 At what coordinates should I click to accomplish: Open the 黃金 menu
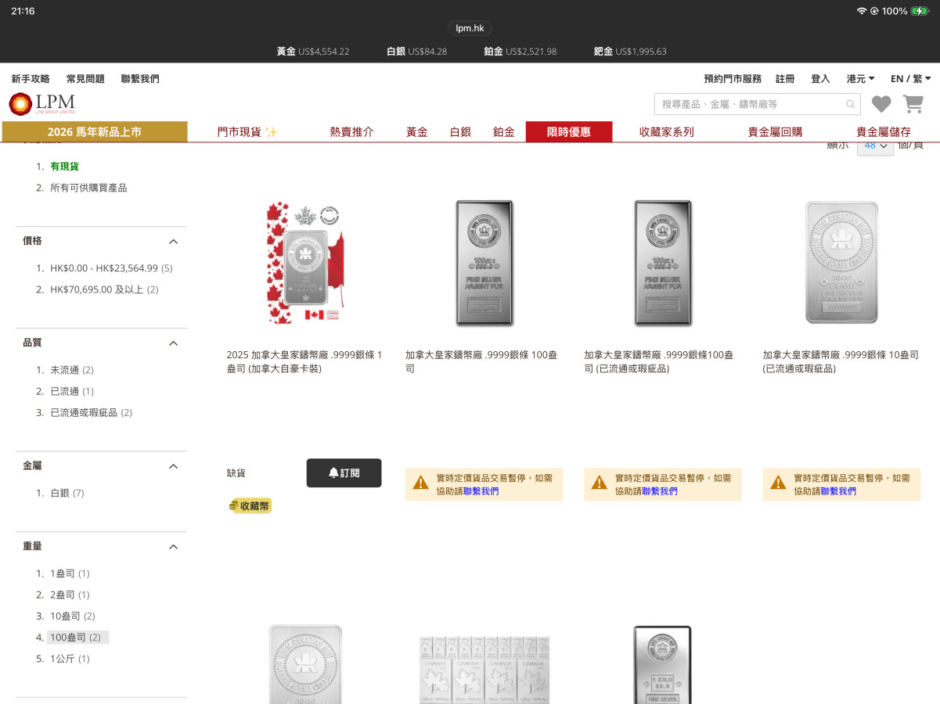tap(416, 132)
